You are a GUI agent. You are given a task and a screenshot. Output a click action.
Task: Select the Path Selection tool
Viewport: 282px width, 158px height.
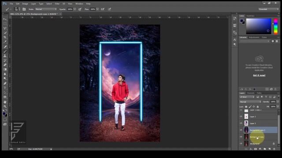coord(5,93)
